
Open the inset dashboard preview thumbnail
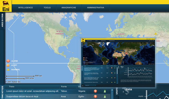point(118,63)
